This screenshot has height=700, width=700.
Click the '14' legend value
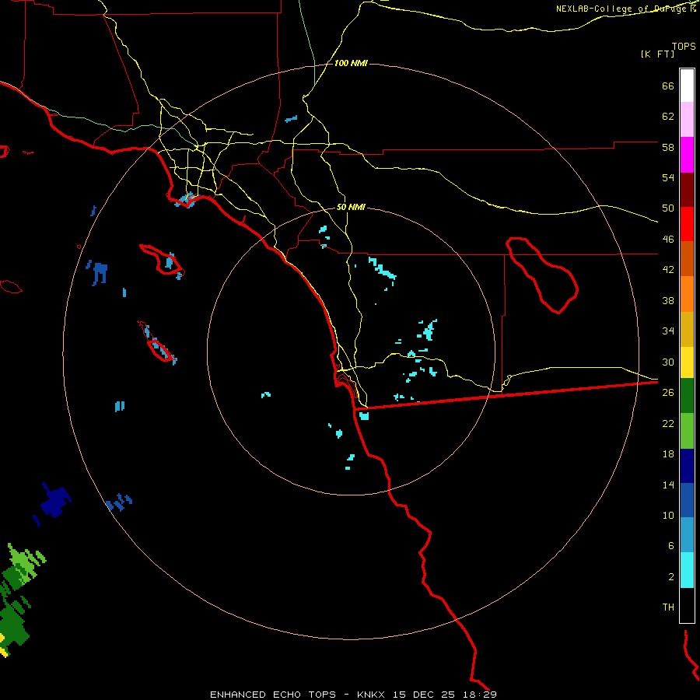(x=668, y=485)
